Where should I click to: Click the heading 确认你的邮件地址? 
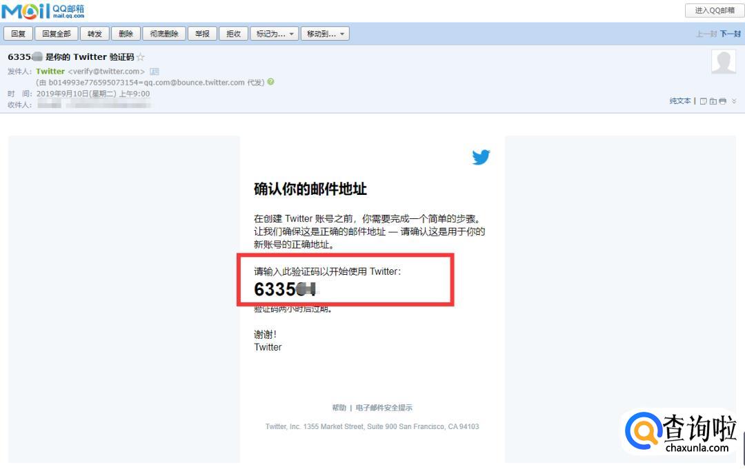(x=310, y=189)
